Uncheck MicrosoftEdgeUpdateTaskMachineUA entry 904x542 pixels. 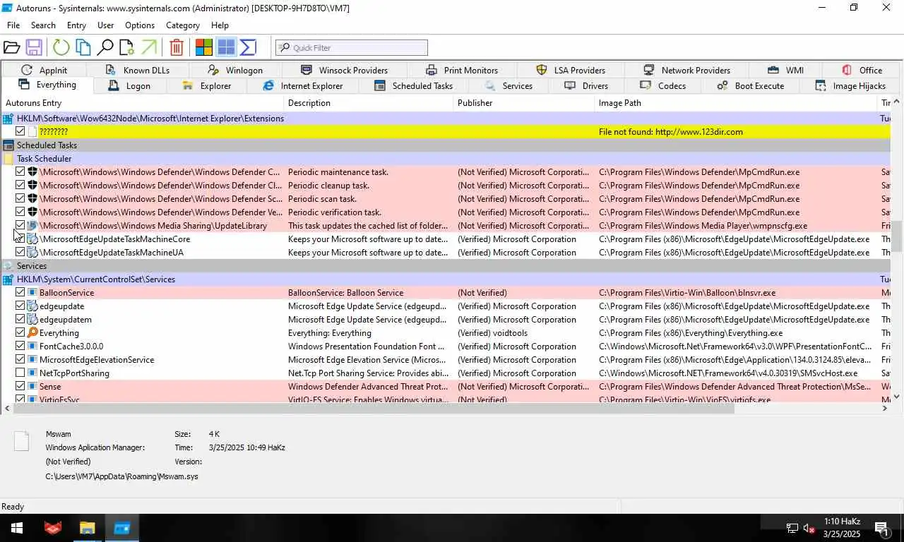click(20, 253)
